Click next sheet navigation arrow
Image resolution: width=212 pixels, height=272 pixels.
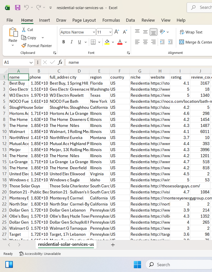[x=19, y=245]
